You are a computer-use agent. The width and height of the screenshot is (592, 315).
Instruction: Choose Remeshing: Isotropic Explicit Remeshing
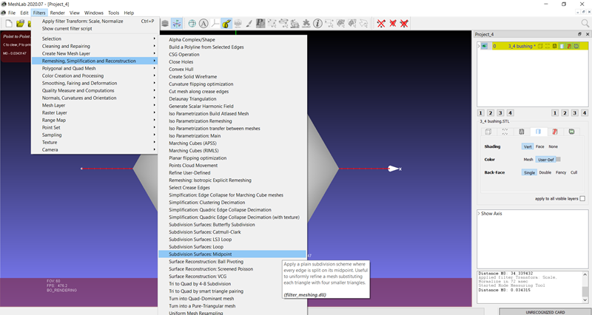pos(232,180)
